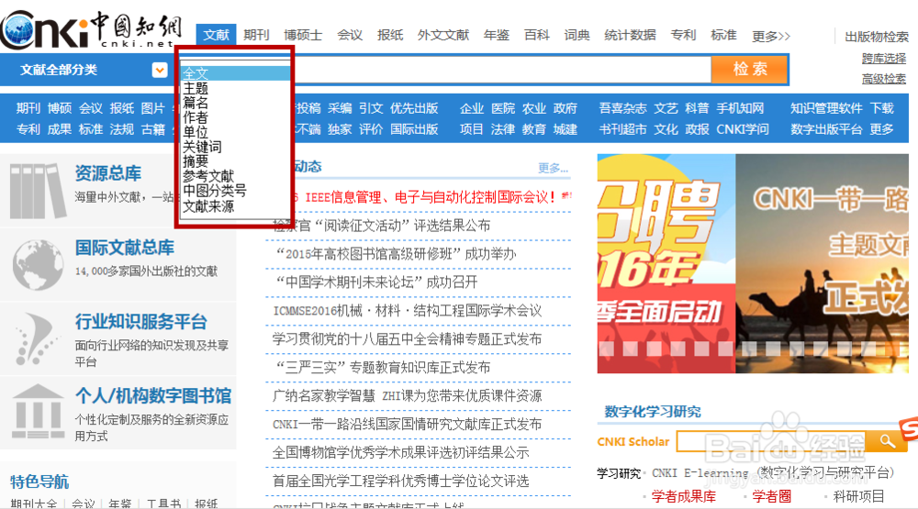Click 吾喜杂志 in the blue navigation
The image size is (918, 509).
pos(622,108)
